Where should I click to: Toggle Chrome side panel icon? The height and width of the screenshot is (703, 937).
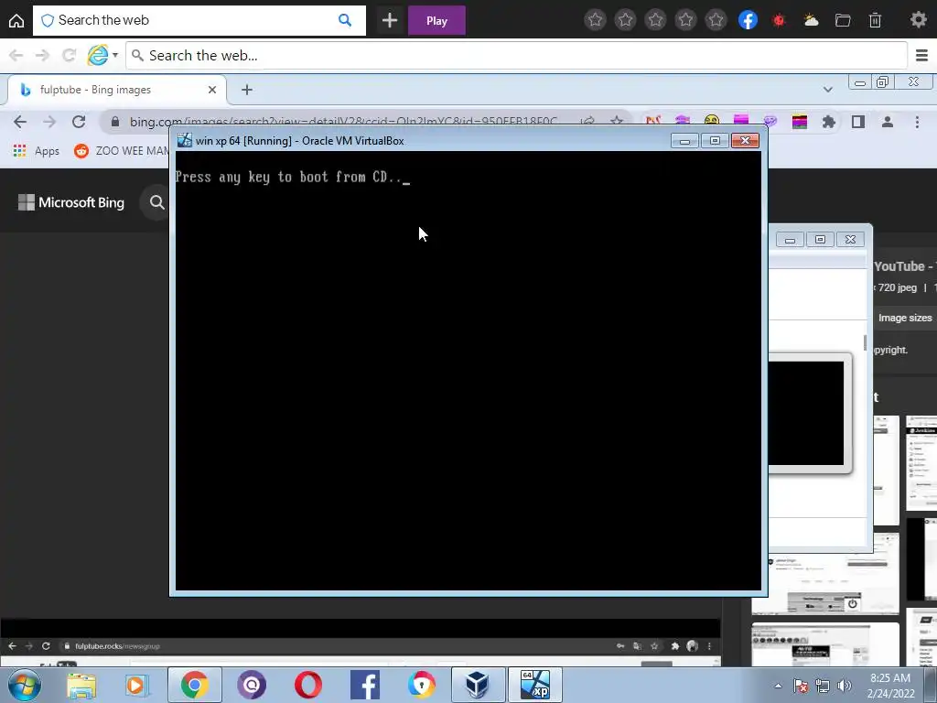tap(858, 122)
